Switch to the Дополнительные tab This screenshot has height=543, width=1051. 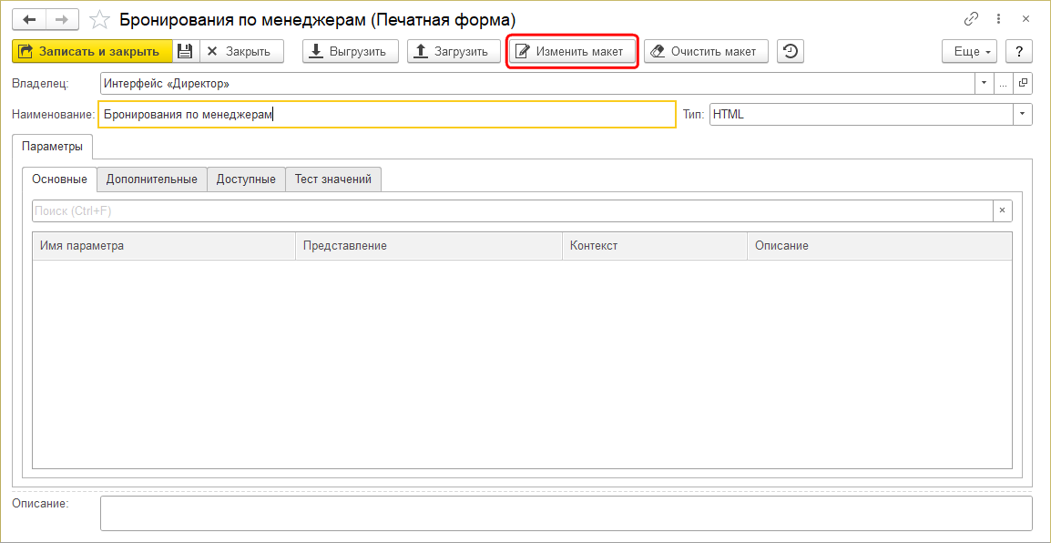click(151, 179)
